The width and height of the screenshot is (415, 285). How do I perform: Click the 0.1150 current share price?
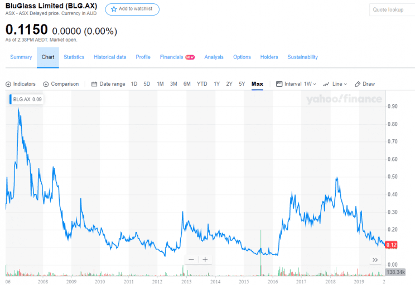tap(26, 30)
